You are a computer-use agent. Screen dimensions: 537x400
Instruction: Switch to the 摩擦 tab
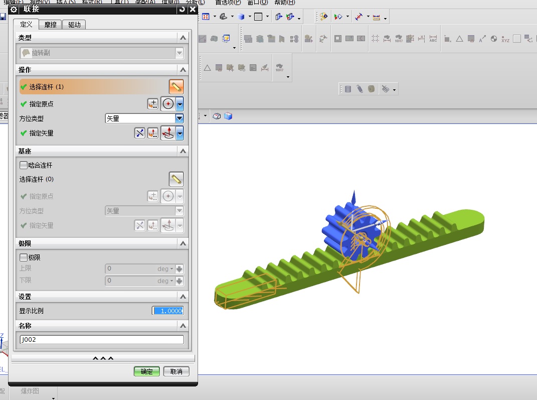50,25
